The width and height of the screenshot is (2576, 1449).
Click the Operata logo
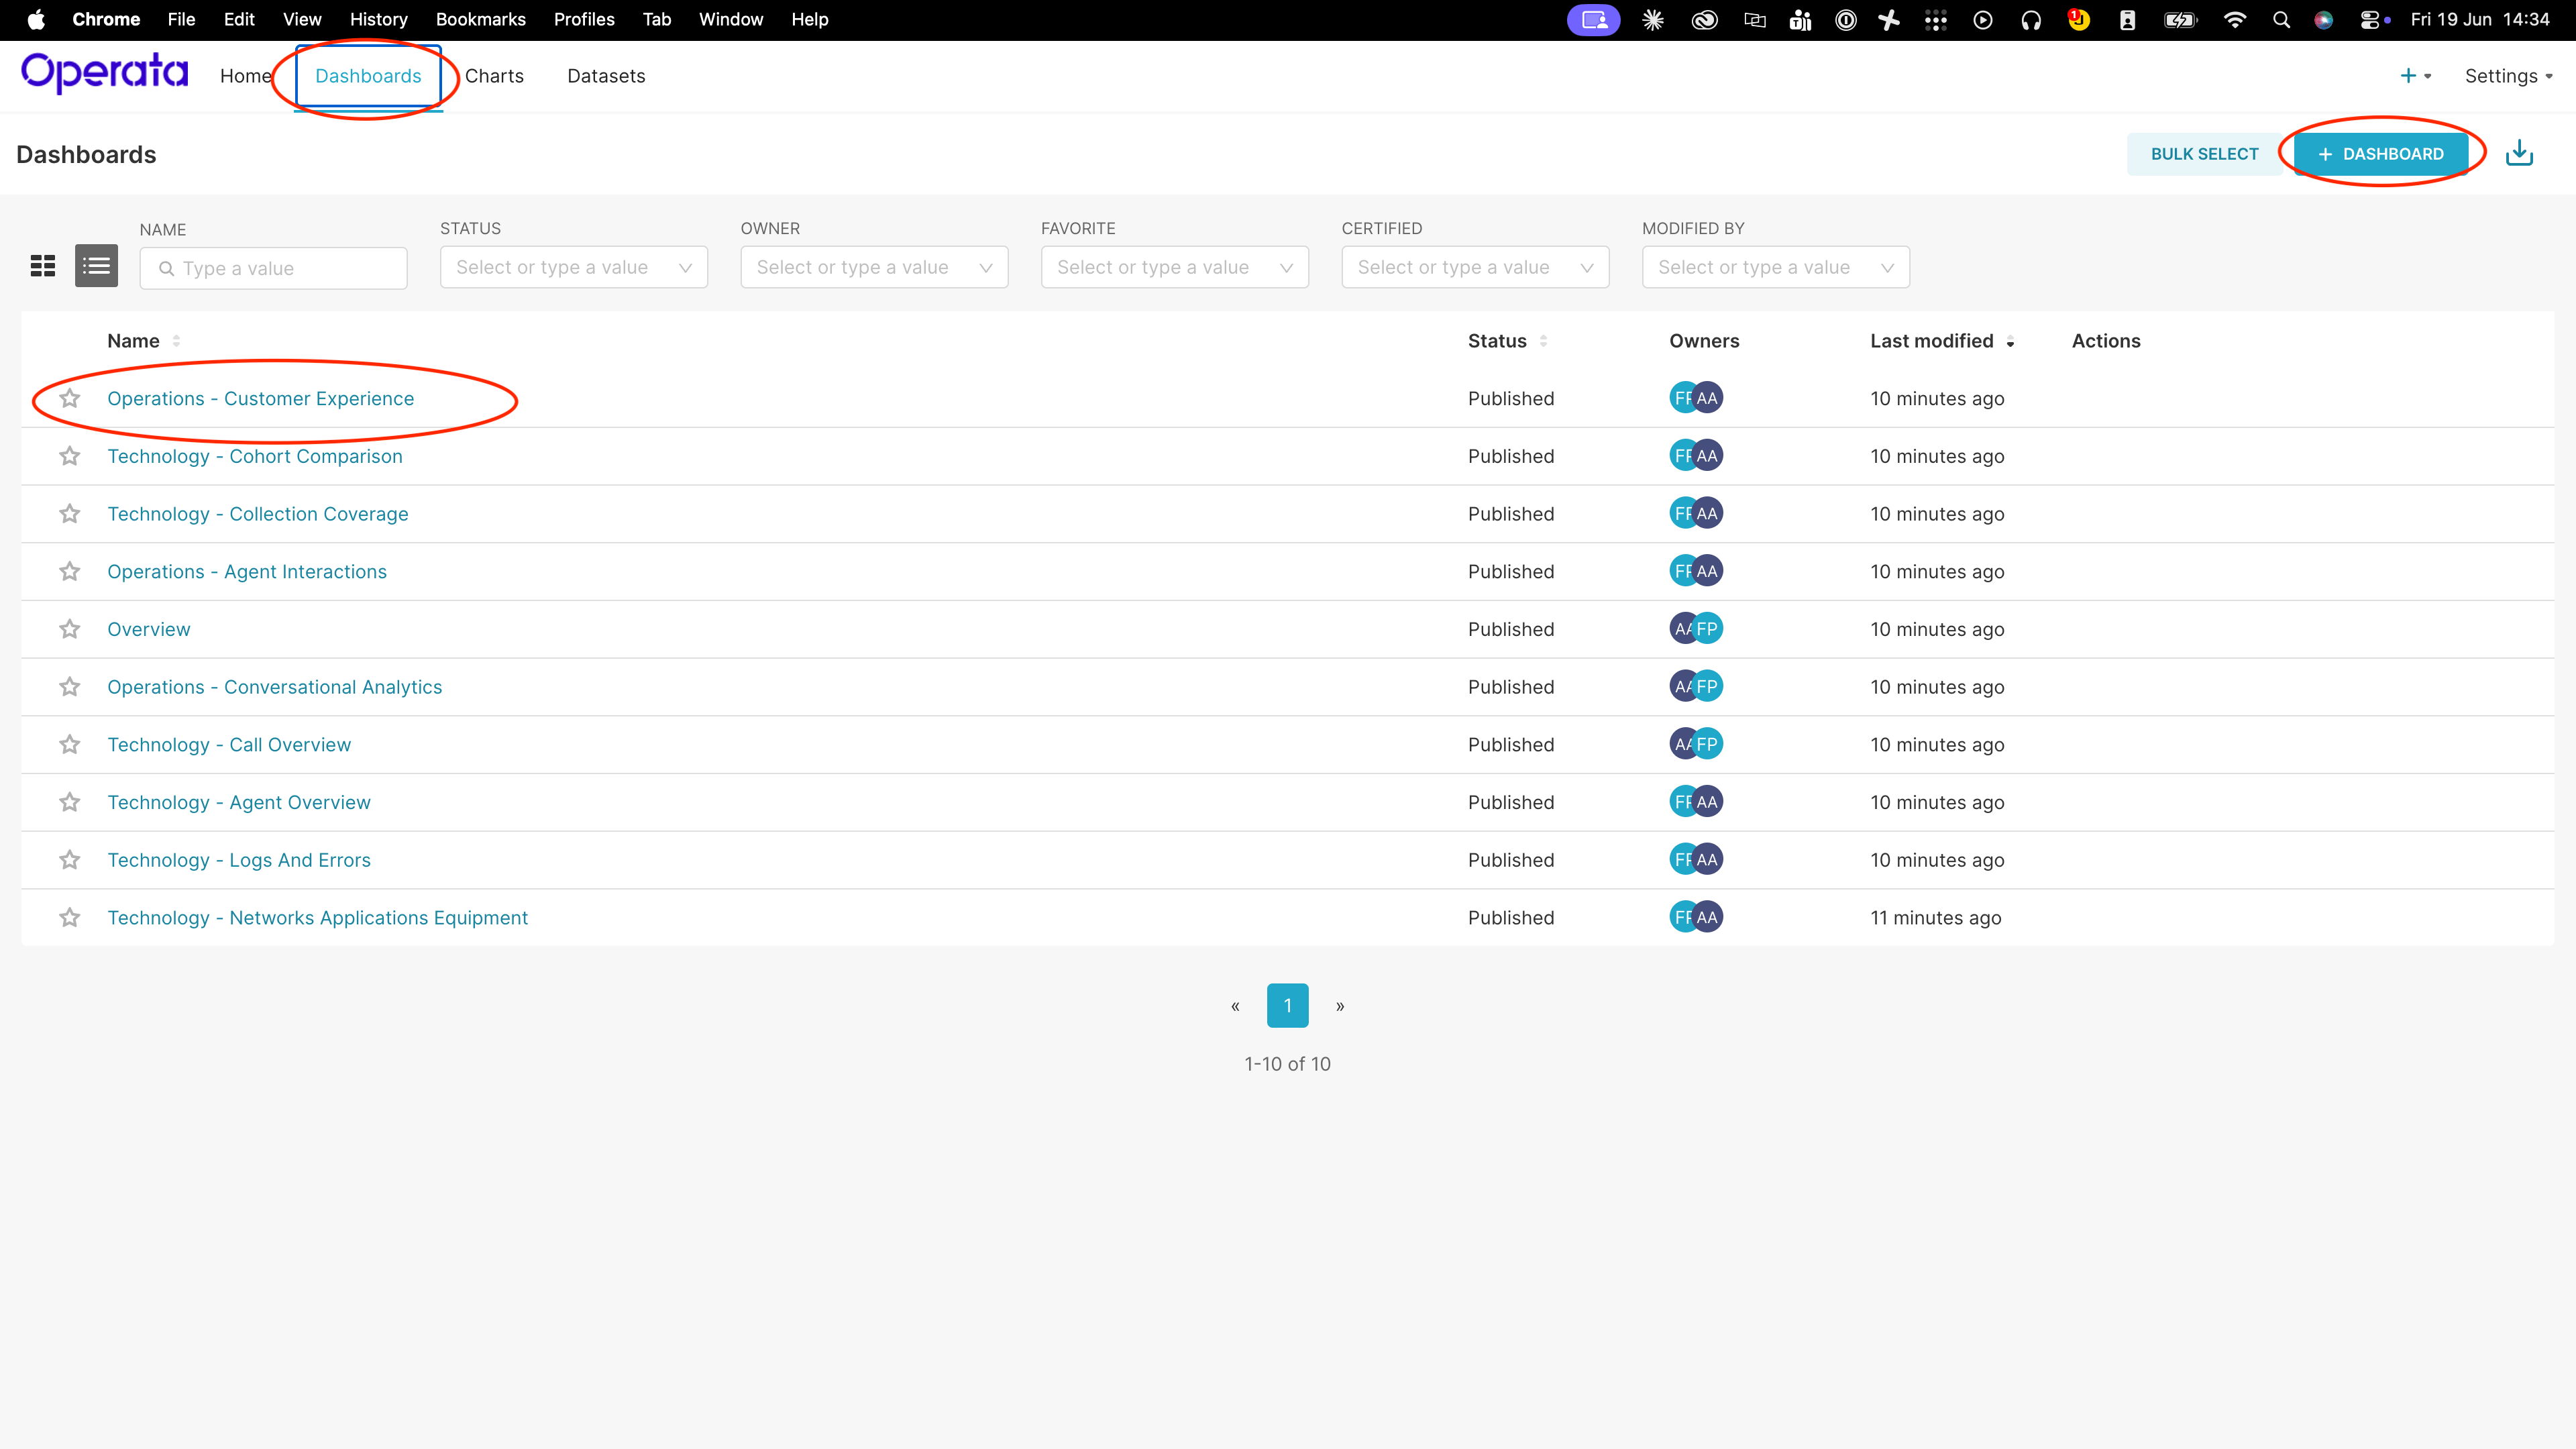pos(104,73)
